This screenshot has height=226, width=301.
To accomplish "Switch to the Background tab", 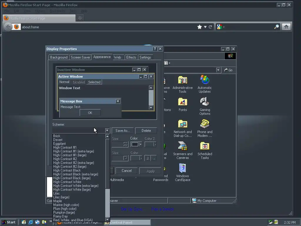I will pyautogui.click(x=59, y=57).
